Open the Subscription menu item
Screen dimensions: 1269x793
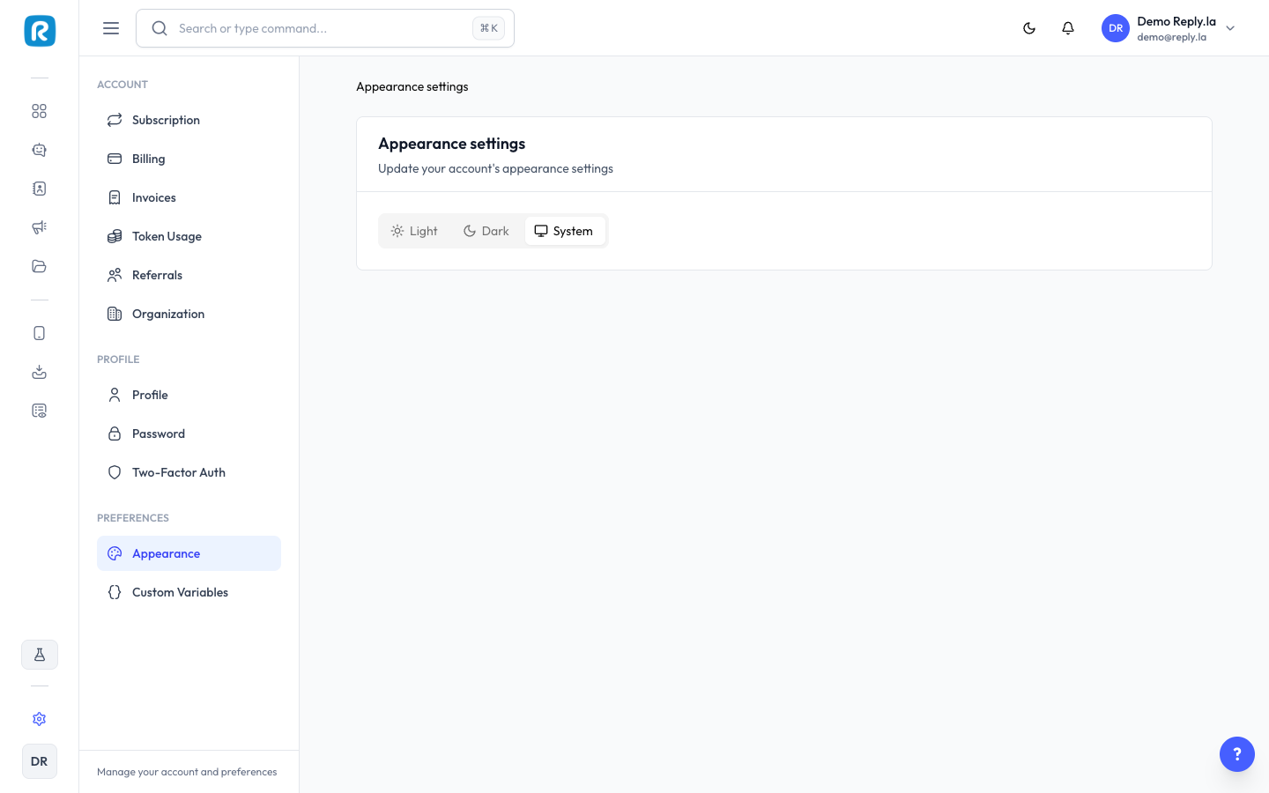(x=189, y=120)
